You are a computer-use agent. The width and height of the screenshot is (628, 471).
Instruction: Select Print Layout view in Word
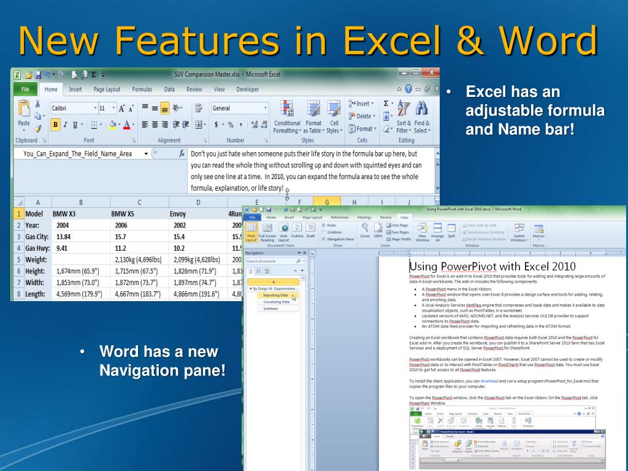251,232
